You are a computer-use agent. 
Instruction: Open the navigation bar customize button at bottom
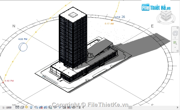(177, 51)
